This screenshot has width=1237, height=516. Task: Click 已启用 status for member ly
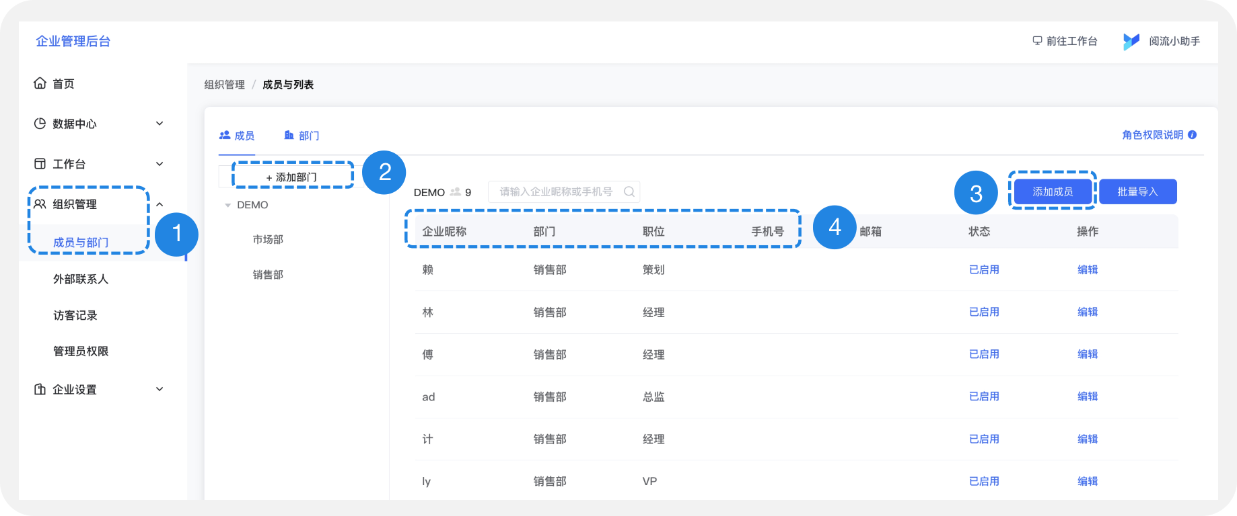point(984,481)
